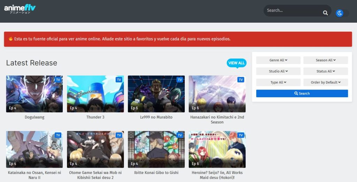This screenshot has height=182, width=357.
Task: Open the Genre All dropdown
Action: [x=278, y=60]
